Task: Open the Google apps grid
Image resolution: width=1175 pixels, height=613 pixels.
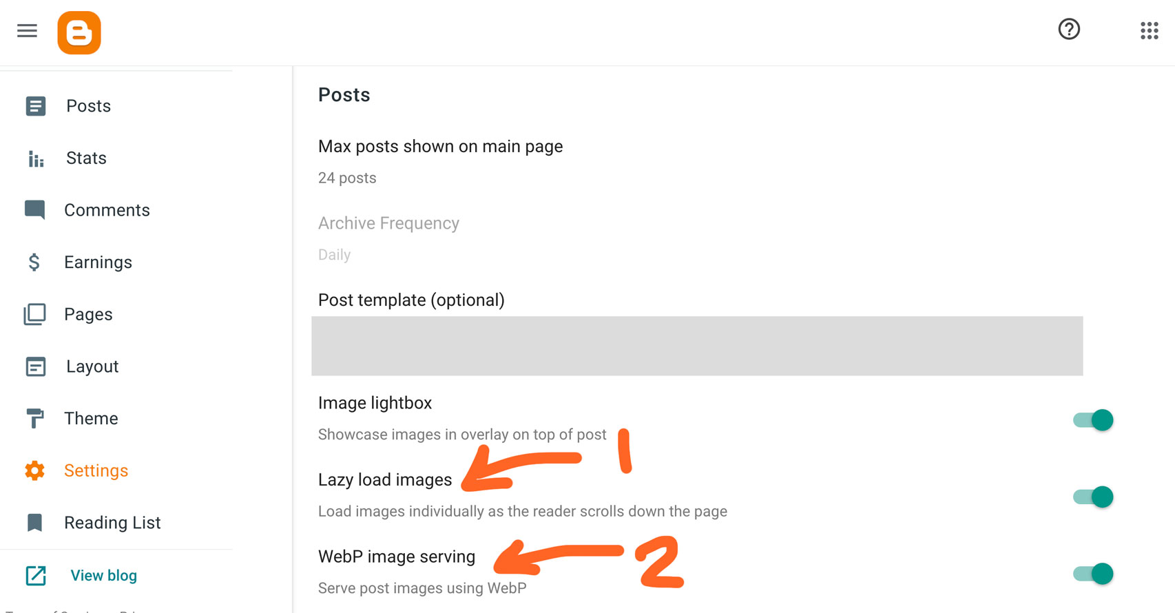Action: click(x=1149, y=30)
